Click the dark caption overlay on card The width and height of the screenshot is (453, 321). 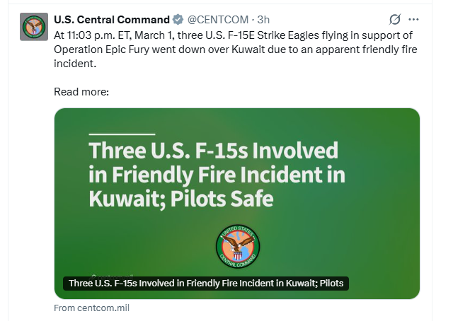[x=207, y=284]
